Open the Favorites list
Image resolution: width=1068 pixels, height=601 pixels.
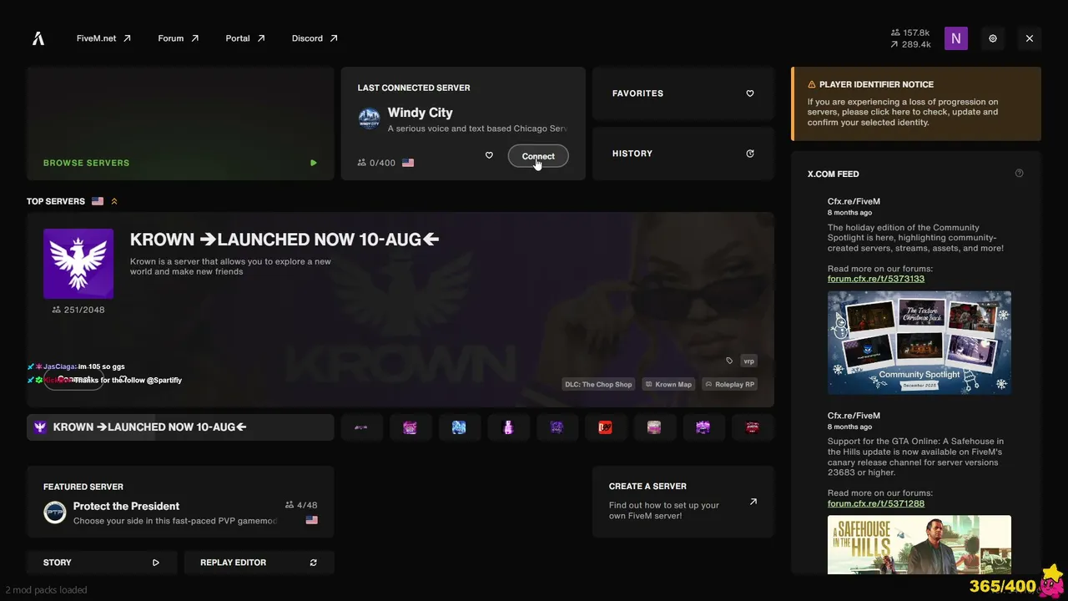point(683,93)
